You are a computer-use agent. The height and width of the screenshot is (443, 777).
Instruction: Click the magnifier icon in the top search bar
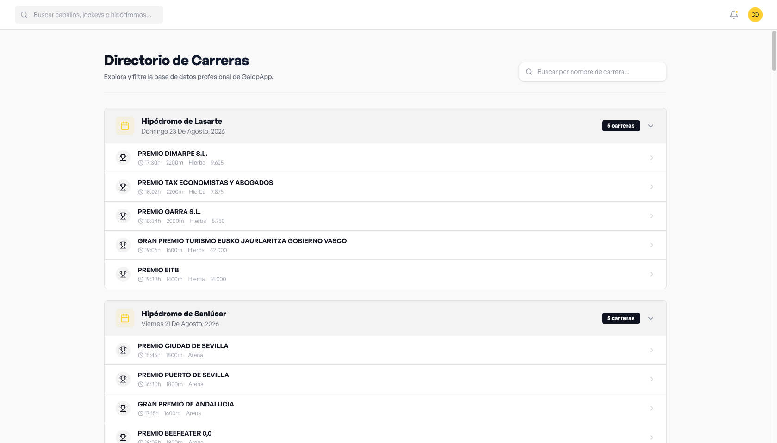point(24,15)
